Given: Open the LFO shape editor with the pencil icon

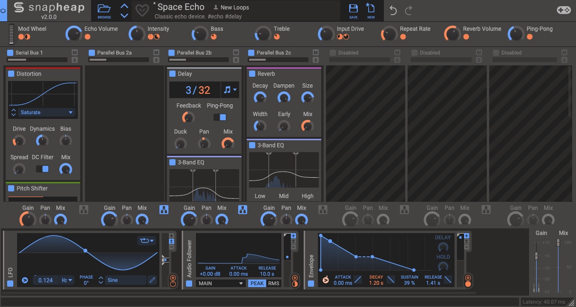Looking at the screenshot, I should [152, 280].
